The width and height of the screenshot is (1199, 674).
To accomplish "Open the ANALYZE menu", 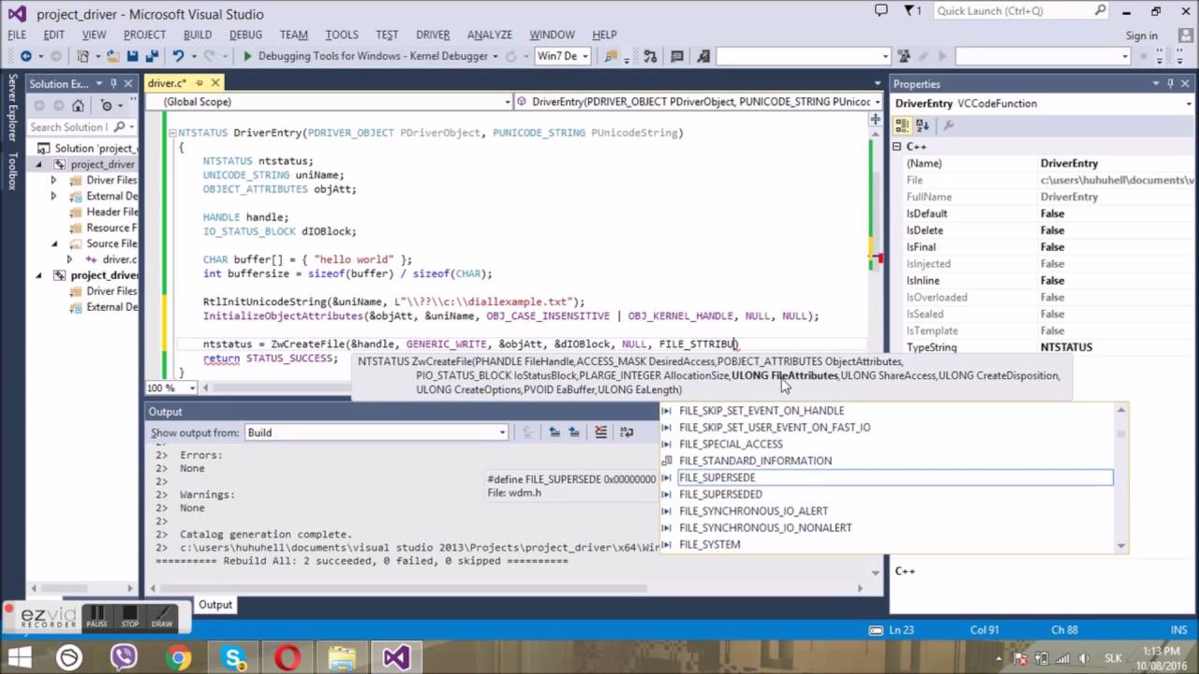I will [x=490, y=35].
